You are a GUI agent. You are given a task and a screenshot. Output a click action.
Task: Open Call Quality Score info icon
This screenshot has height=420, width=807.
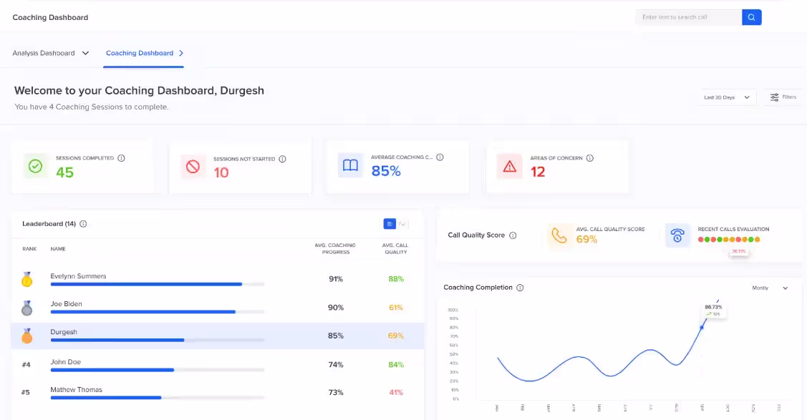click(x=513, y=235)
